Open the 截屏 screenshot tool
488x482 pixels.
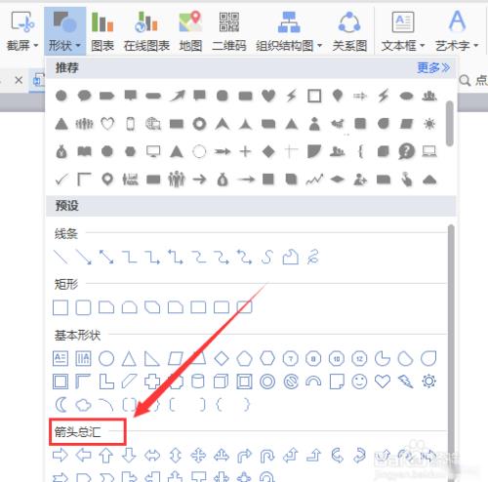click(x=21, y=30)
